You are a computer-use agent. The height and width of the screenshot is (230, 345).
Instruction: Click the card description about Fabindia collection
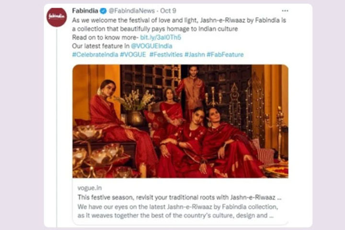coord(178,211)
